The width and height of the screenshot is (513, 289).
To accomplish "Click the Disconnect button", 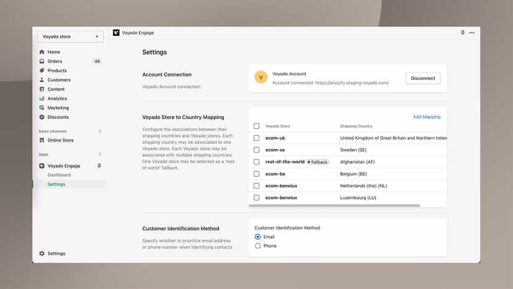I will (x=423, y=78).
